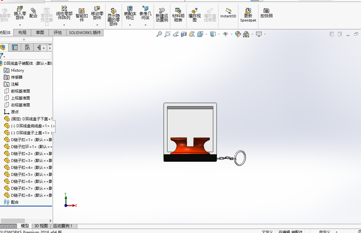Open the tree filter funnel dropdown
Viewport: 361px width, 233px height.
point(2,56)
